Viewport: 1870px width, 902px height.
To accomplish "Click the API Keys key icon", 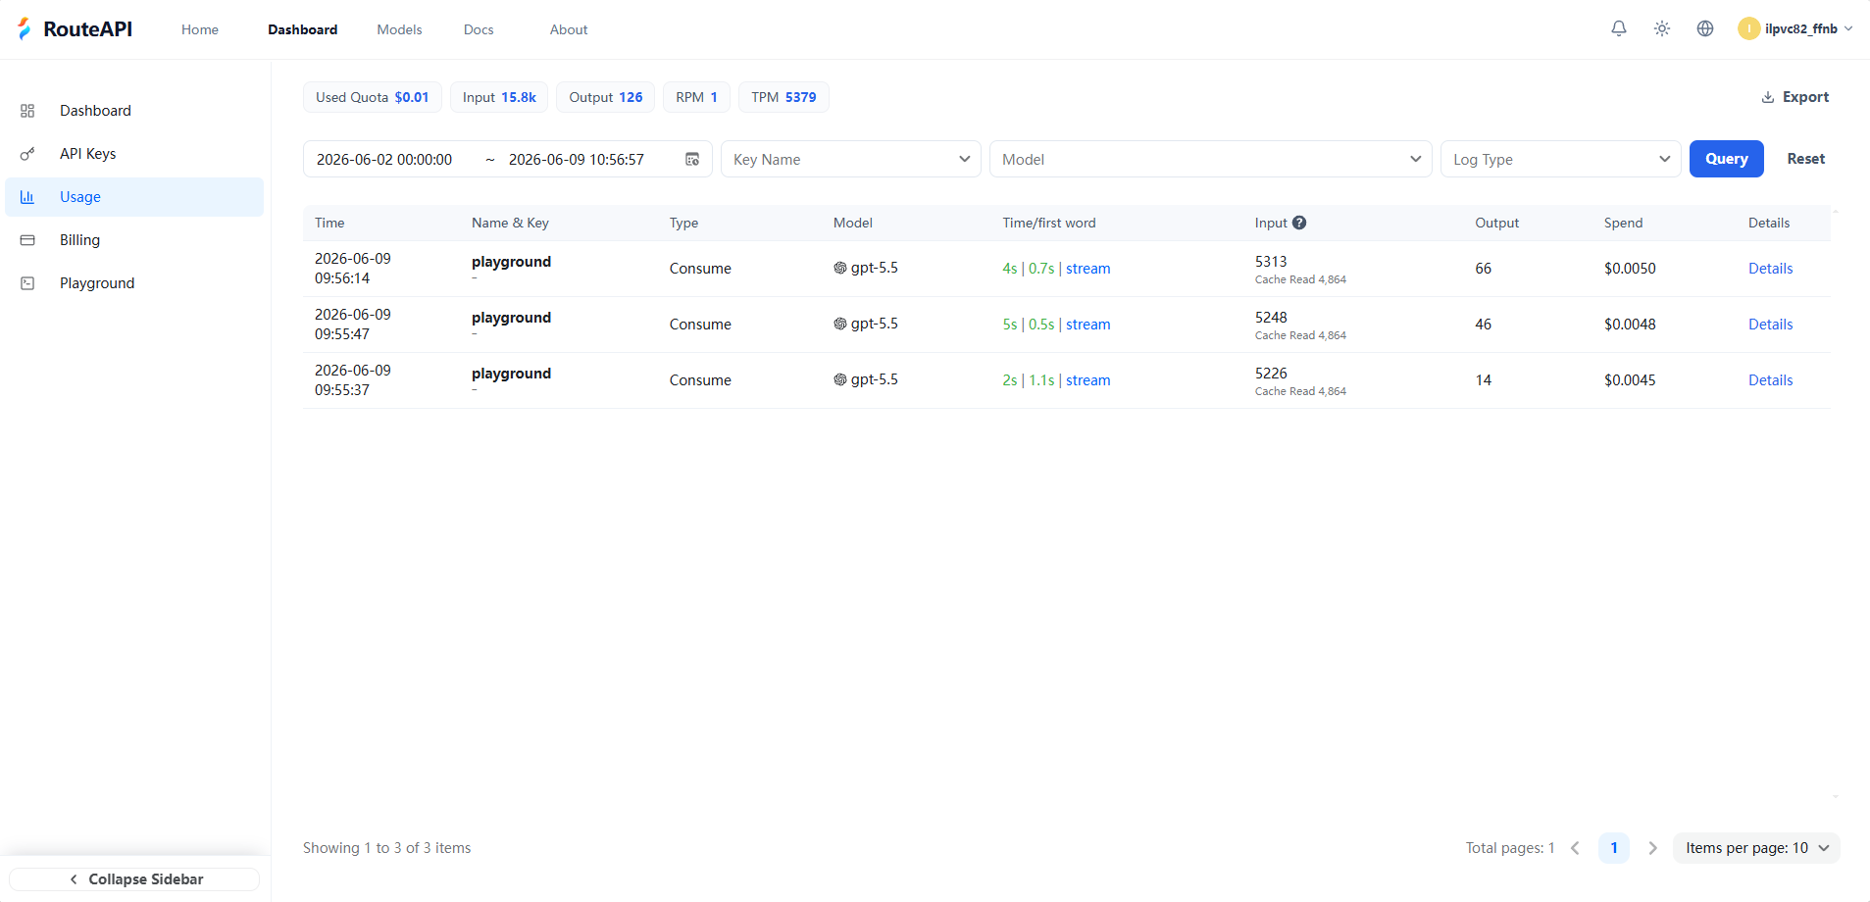I will point(27,154).
